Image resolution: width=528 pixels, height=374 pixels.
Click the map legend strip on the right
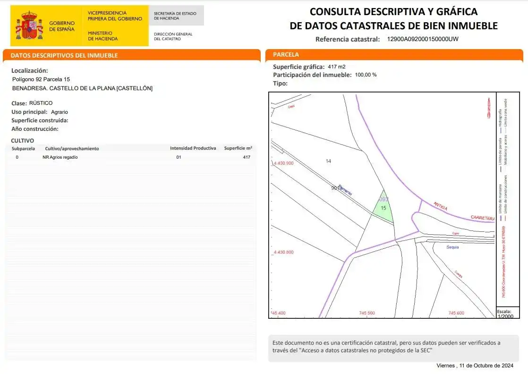click(508, 200)
